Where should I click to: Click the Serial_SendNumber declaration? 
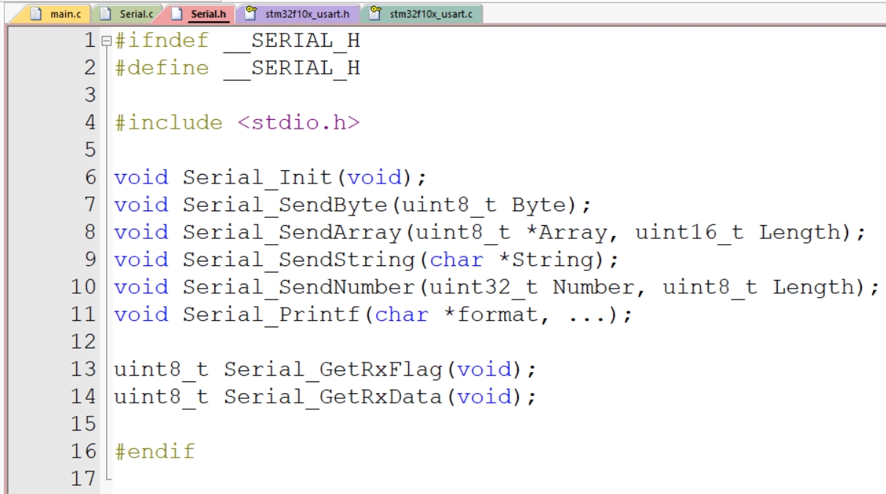496,286
